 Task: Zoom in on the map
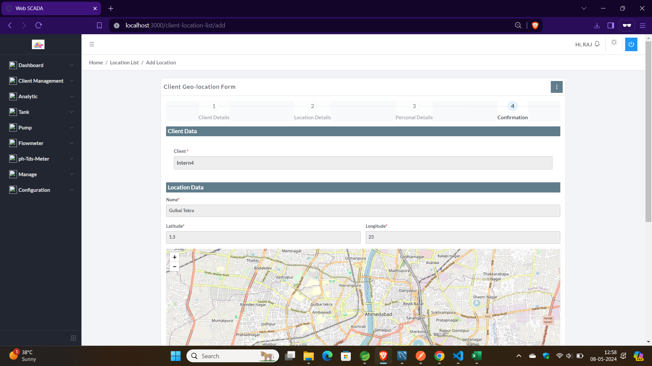pos(175,257)
